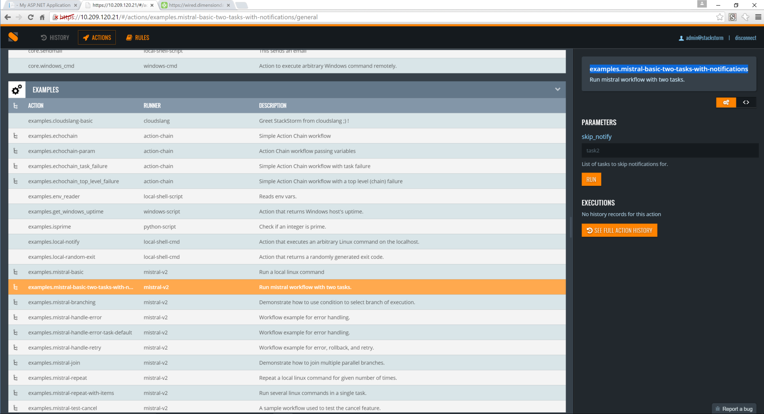
Task: Collapse the EXAMPLES section via its chevron
Action: click(x=558, y=89)
